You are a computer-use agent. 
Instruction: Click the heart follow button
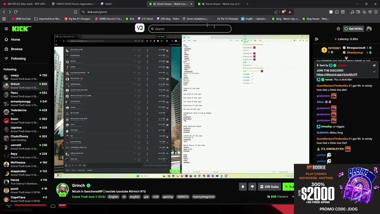252,187
